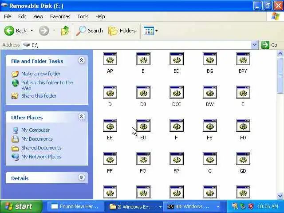Click the Safely Remove Hardware tray icon
284x213 pixels.
[243, 206]
